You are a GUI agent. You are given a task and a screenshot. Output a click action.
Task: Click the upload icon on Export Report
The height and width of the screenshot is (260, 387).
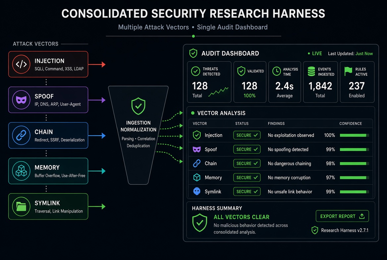click(362, 216)
